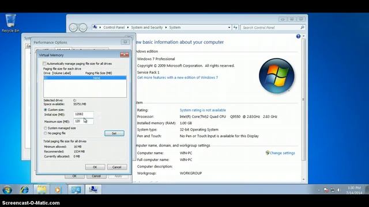Open the Recycle Bin desktop icon
369x207 pixels.
tap(10, 23)
